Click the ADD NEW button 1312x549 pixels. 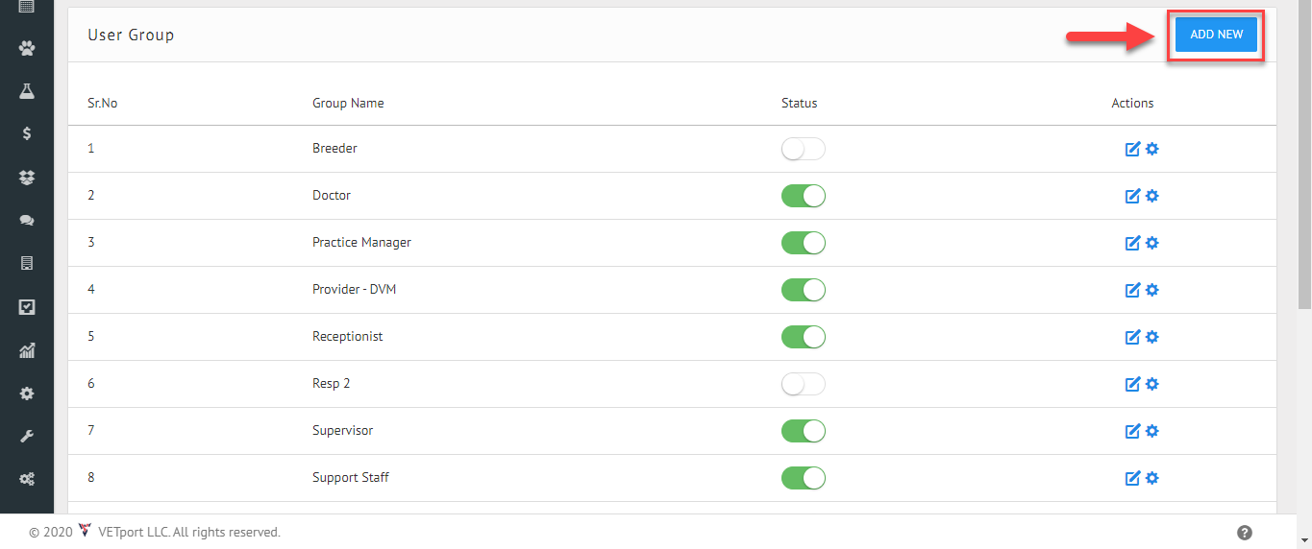pyautogui.click(x=1216, y=34)
